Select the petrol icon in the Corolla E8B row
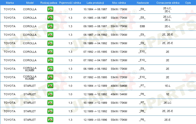 click(50, 26)
